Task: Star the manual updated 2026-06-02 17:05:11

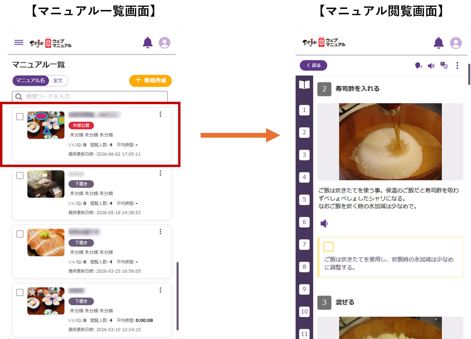Action: coord(32,117)
